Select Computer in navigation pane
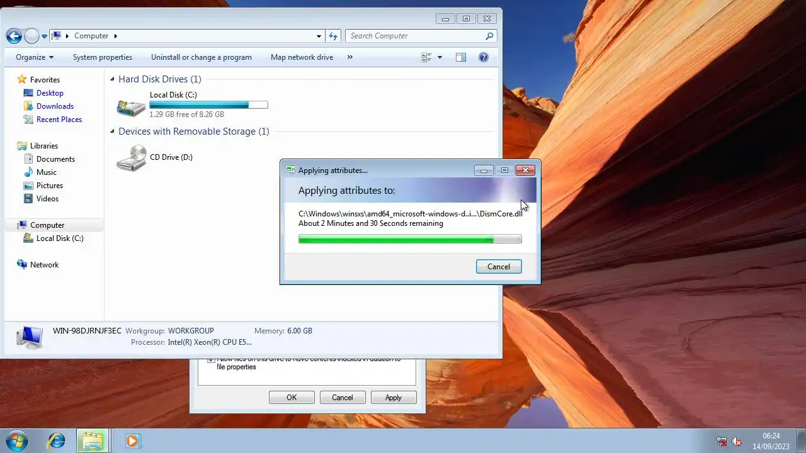The width and height of the screenshot is (806, 453). pyautogui.click(x=47, y=225)
